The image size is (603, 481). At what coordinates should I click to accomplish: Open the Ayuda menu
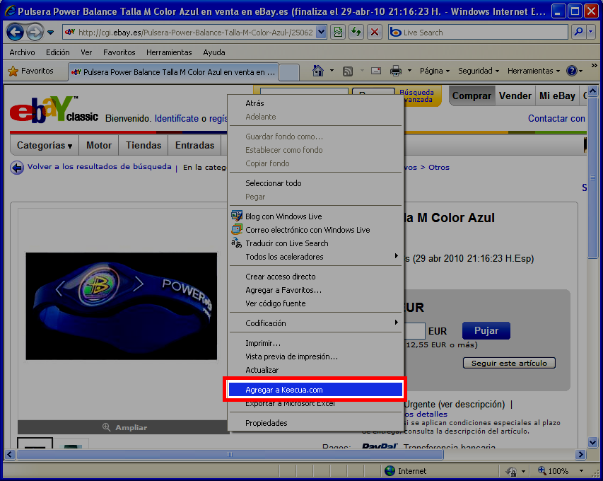click(x=214, y=52)
